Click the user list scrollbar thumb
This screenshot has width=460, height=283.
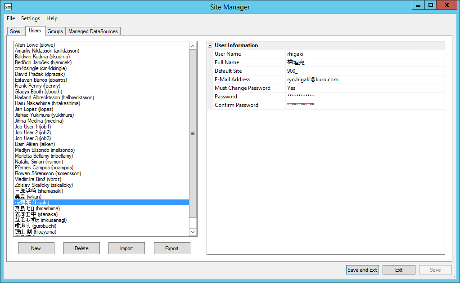tap(193, 133)
